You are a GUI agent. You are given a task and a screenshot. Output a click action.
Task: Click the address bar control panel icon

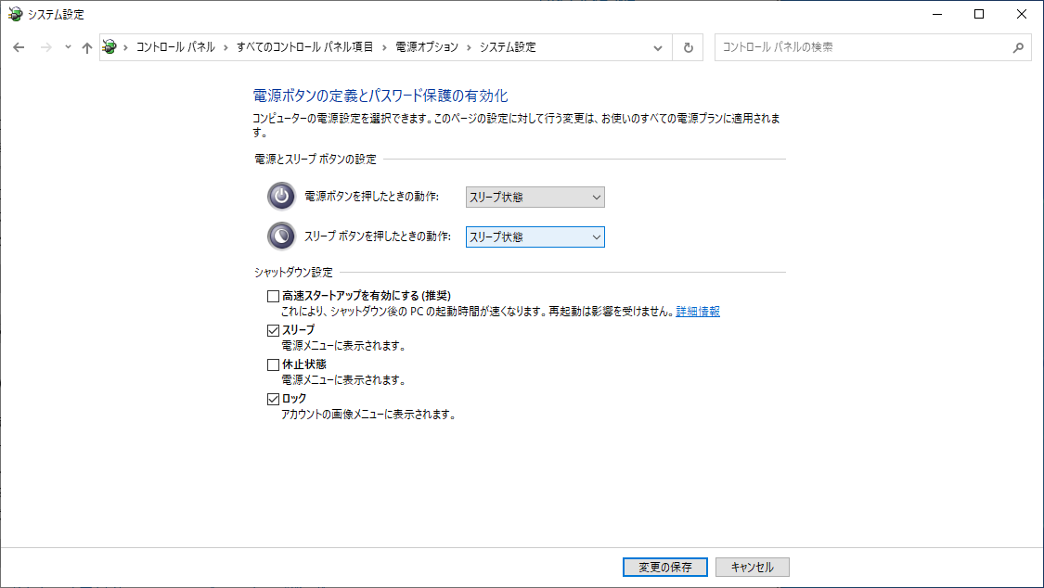(x=110, y=47)
